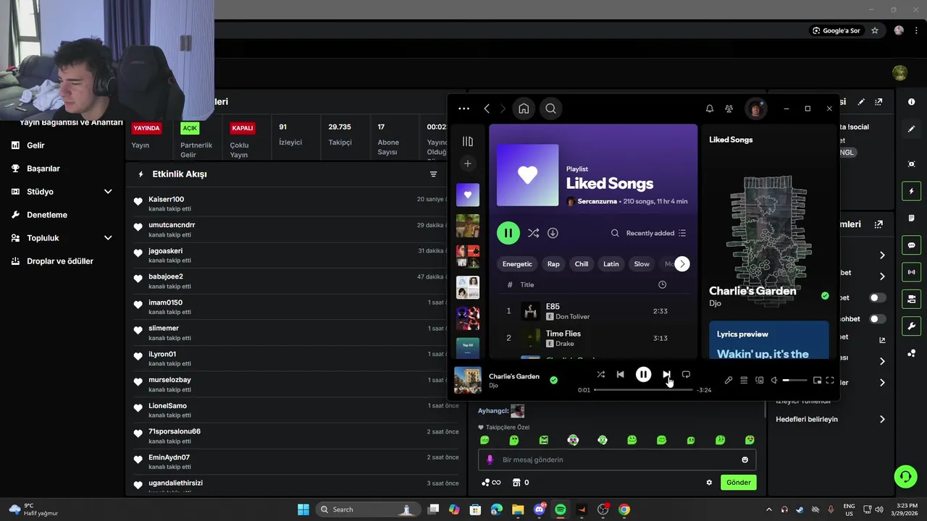Open the Windows Start menu

click(303, 509)
